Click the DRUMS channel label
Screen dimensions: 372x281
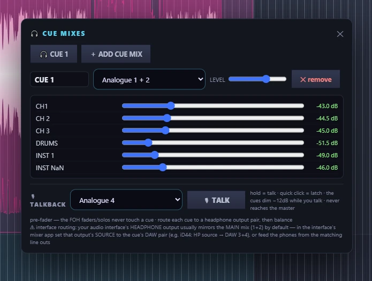[47, 143]
